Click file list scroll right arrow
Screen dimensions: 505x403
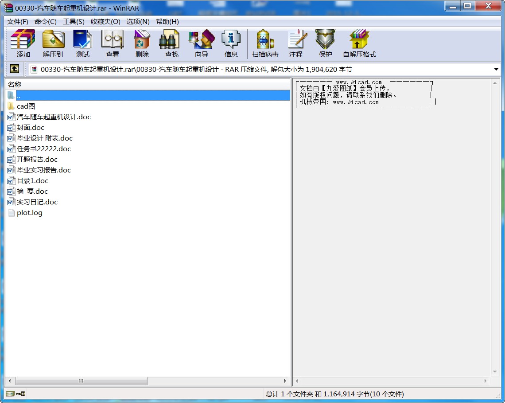coord(285,381)
